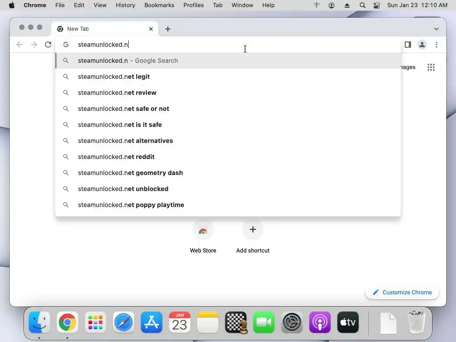Open the Edit menu
Viewport: 456px width, 342px height.
[79, 5]
